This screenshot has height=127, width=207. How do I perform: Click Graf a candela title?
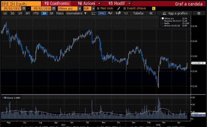189,4
